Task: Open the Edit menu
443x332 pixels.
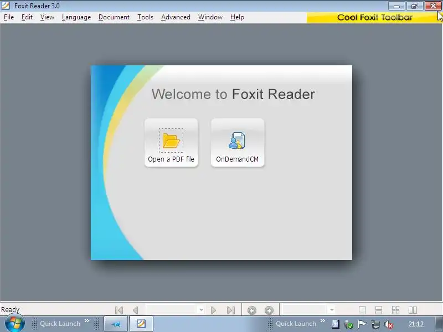Action: (27, 17)
